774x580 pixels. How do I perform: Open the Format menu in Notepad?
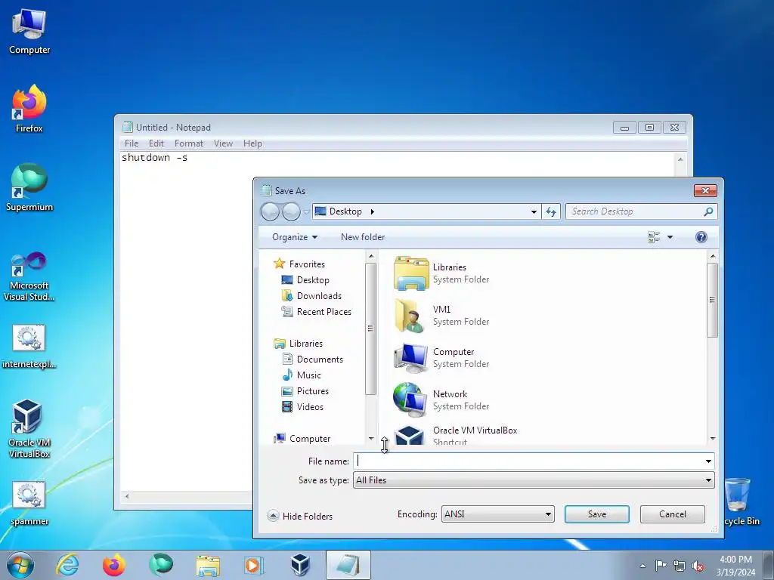tap(188, 143)
